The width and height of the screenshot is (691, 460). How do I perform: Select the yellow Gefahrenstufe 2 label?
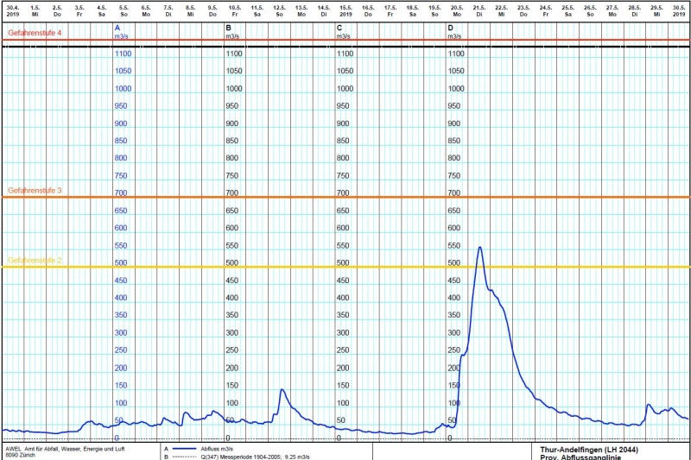coord(35,260)
